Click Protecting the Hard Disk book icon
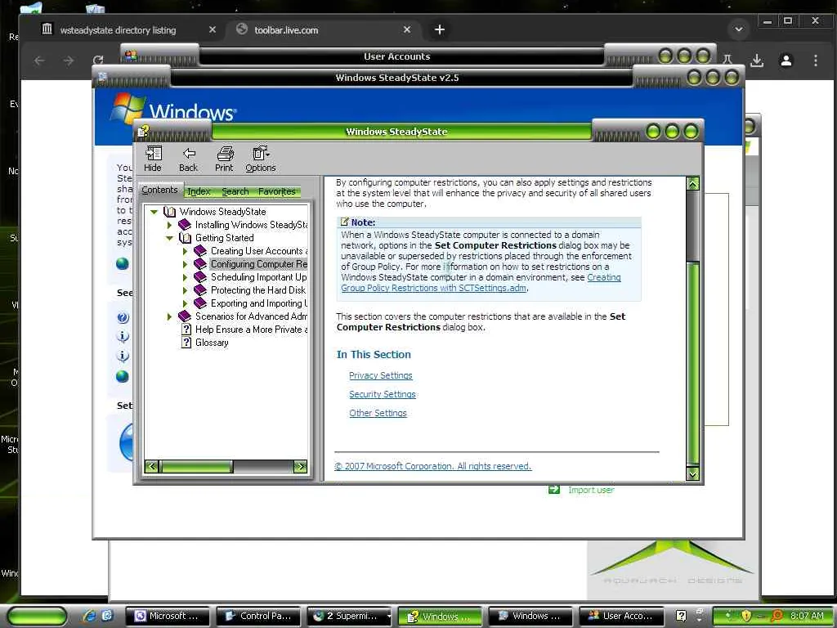837x628 pixels. [200, 290]
